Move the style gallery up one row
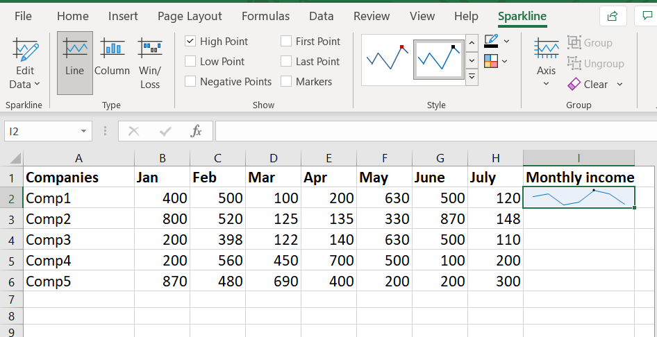 pyautogui.click(x=472, y=43)
